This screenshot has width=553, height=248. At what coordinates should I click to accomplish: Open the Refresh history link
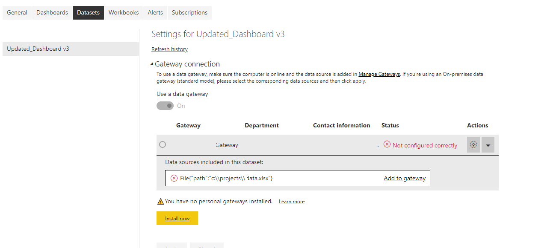coord(169,49)
